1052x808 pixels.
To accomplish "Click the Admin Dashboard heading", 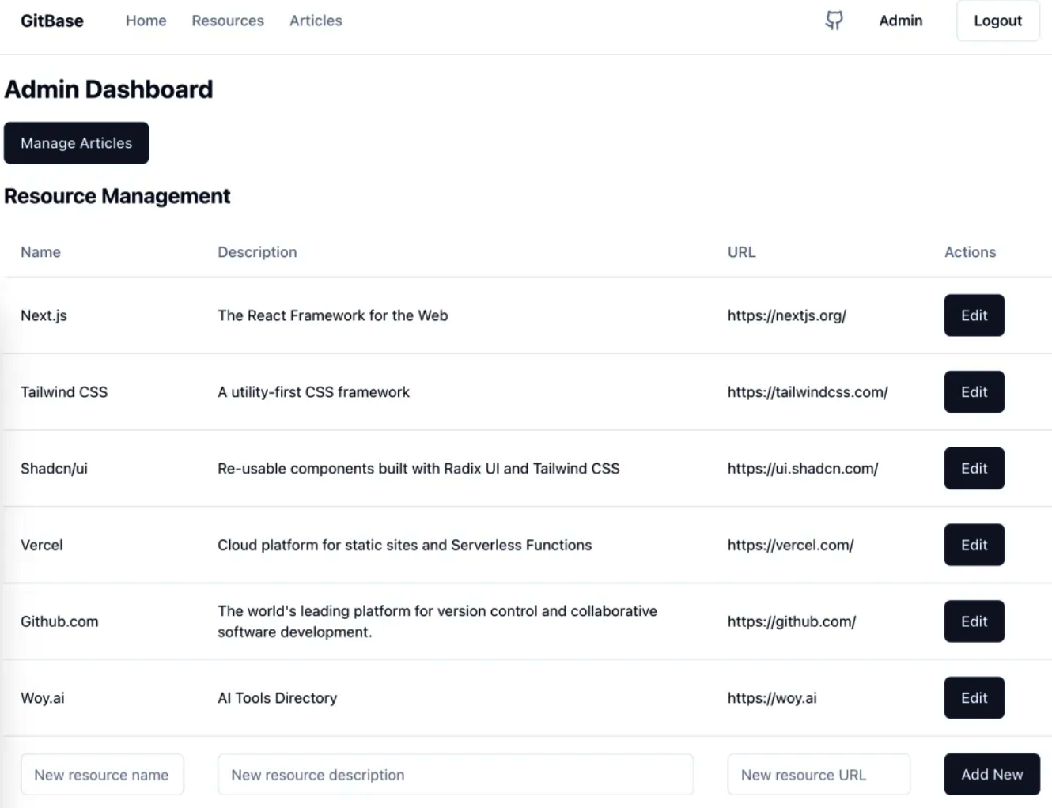I will click(x=108, y=89).
